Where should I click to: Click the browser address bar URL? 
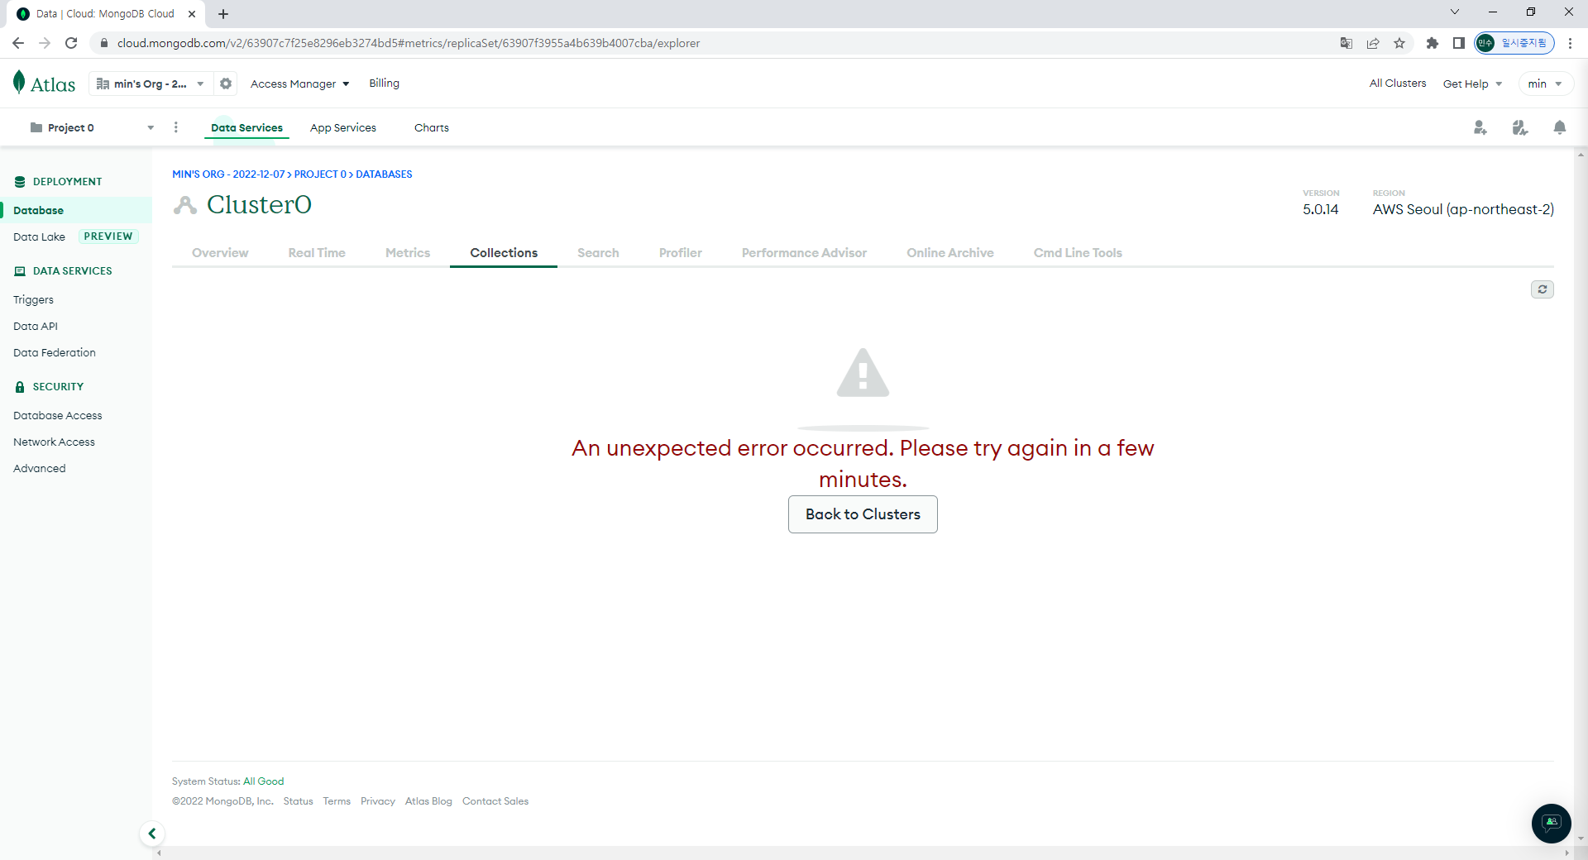[409, 43]
